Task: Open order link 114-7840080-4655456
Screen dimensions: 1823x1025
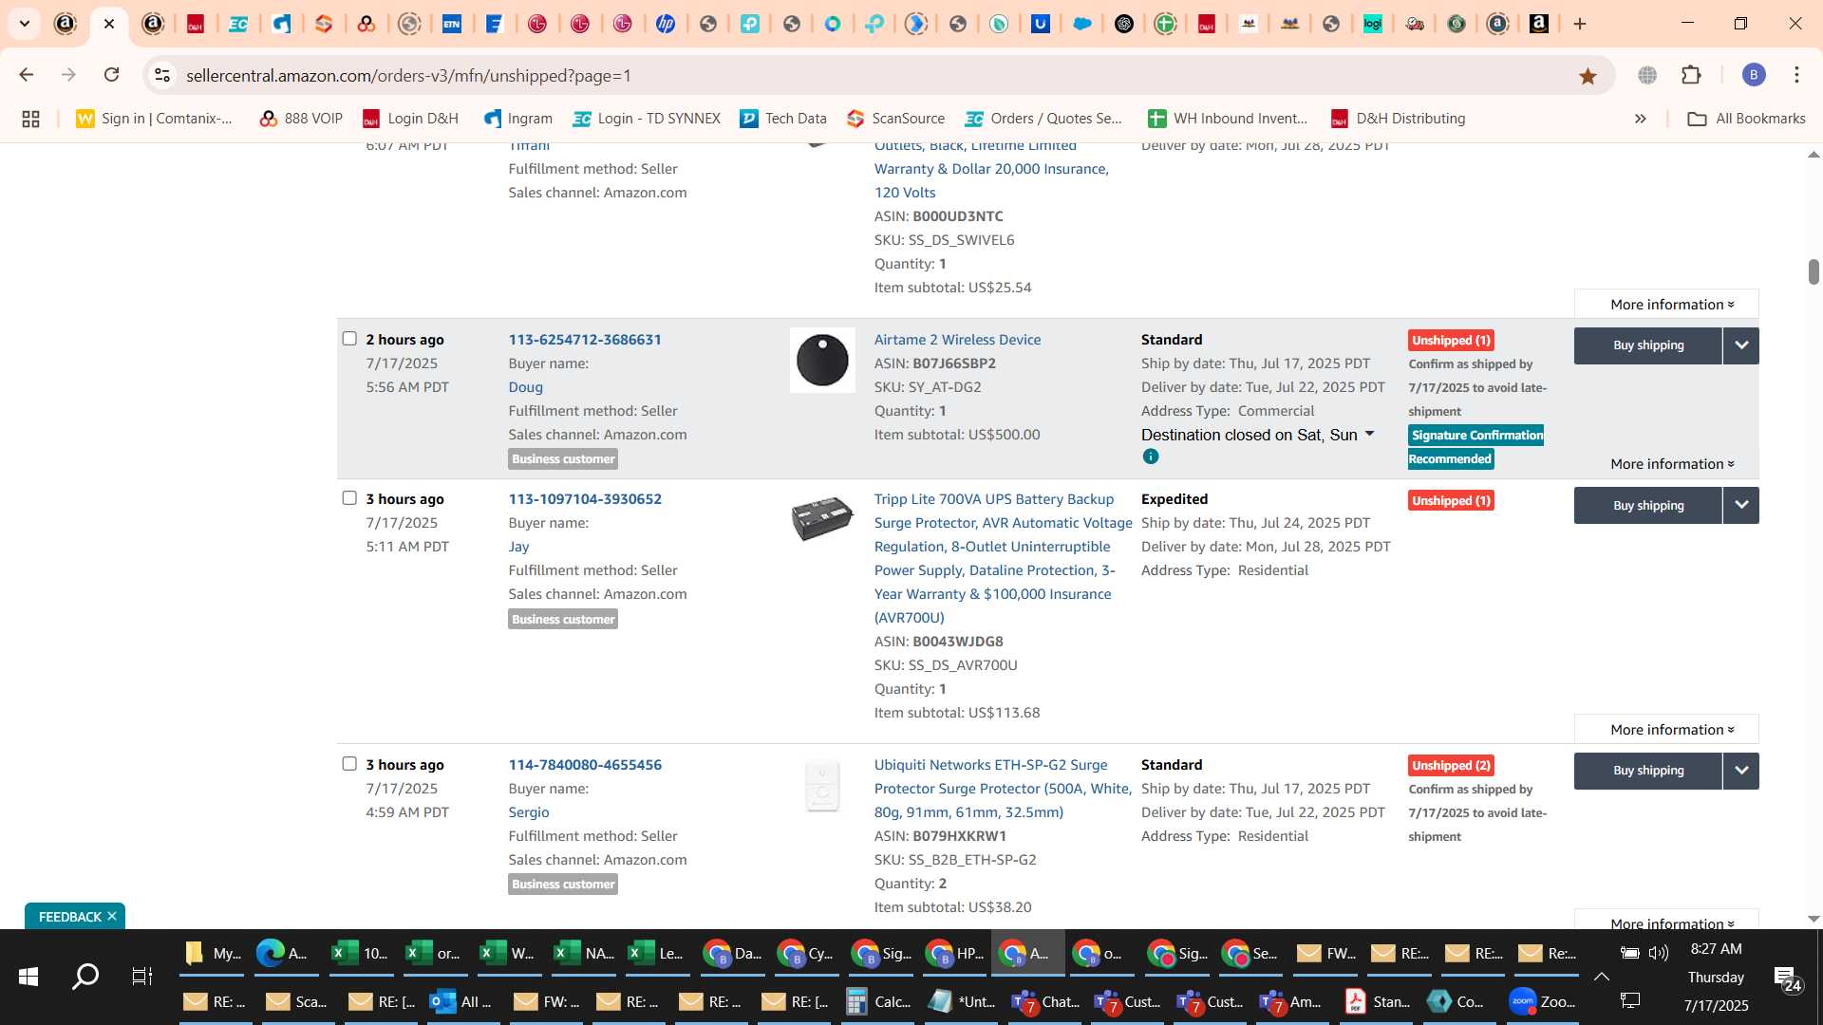Action: [585, 764]
